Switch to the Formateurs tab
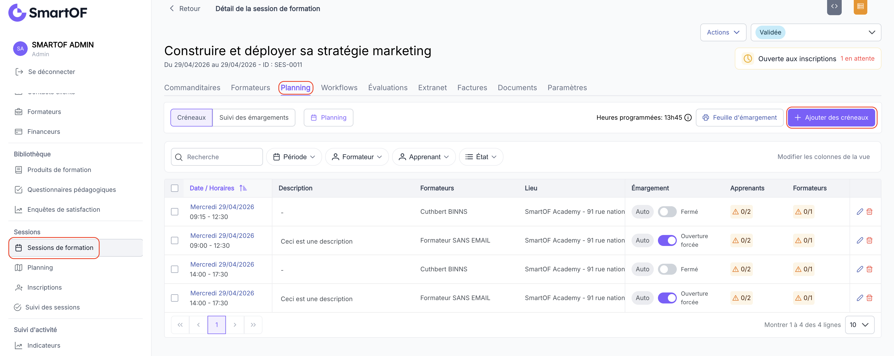 [250, 88]
